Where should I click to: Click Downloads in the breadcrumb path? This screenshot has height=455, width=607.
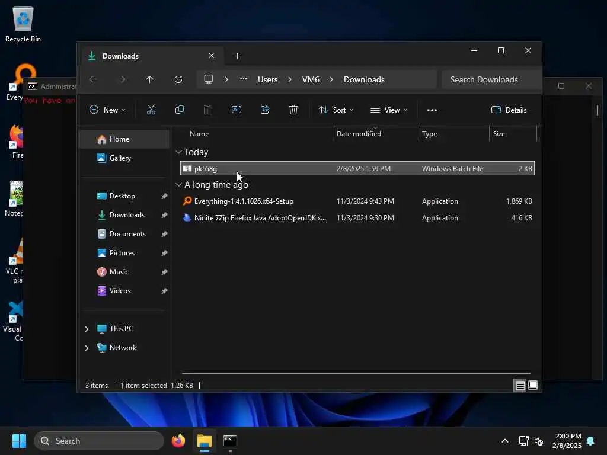(365, 79)
